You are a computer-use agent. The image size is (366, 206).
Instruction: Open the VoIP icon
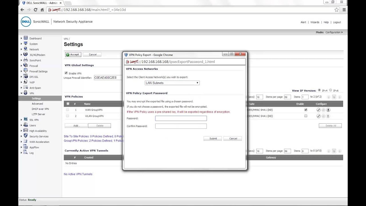click(26, 82)
